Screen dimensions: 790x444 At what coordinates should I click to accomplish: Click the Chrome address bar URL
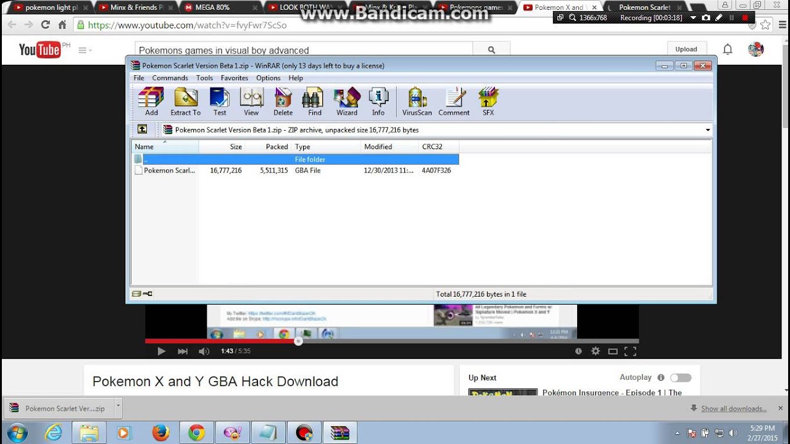pyautogui.click(x=187, y=25)
